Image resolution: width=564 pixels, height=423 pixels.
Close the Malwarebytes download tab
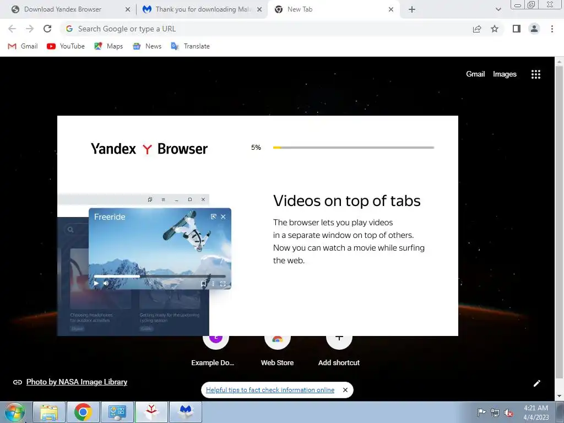pos(259,10)
